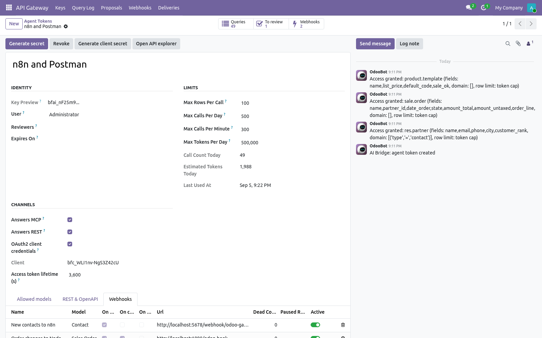Open the Queries stat button
Viewport: 542px width, 338px height.
[x=236, y=24]
